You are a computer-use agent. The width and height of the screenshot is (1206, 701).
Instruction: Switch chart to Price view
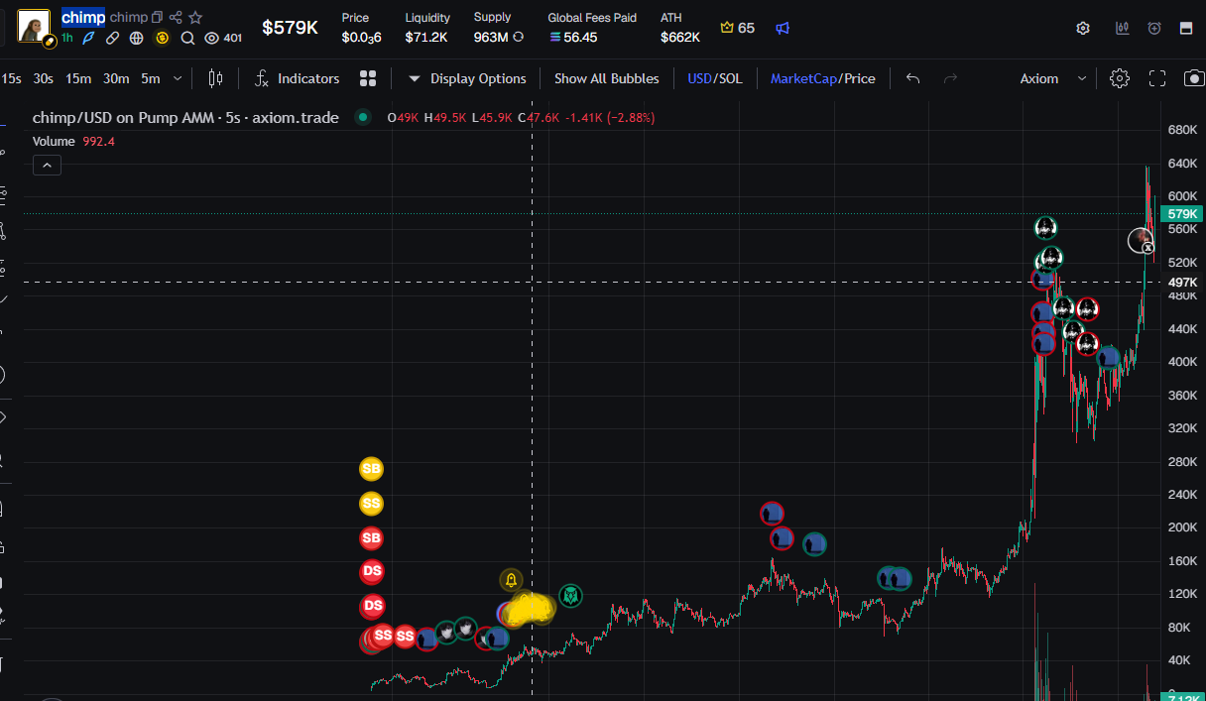pyautogui.click(x=859, y=78)
